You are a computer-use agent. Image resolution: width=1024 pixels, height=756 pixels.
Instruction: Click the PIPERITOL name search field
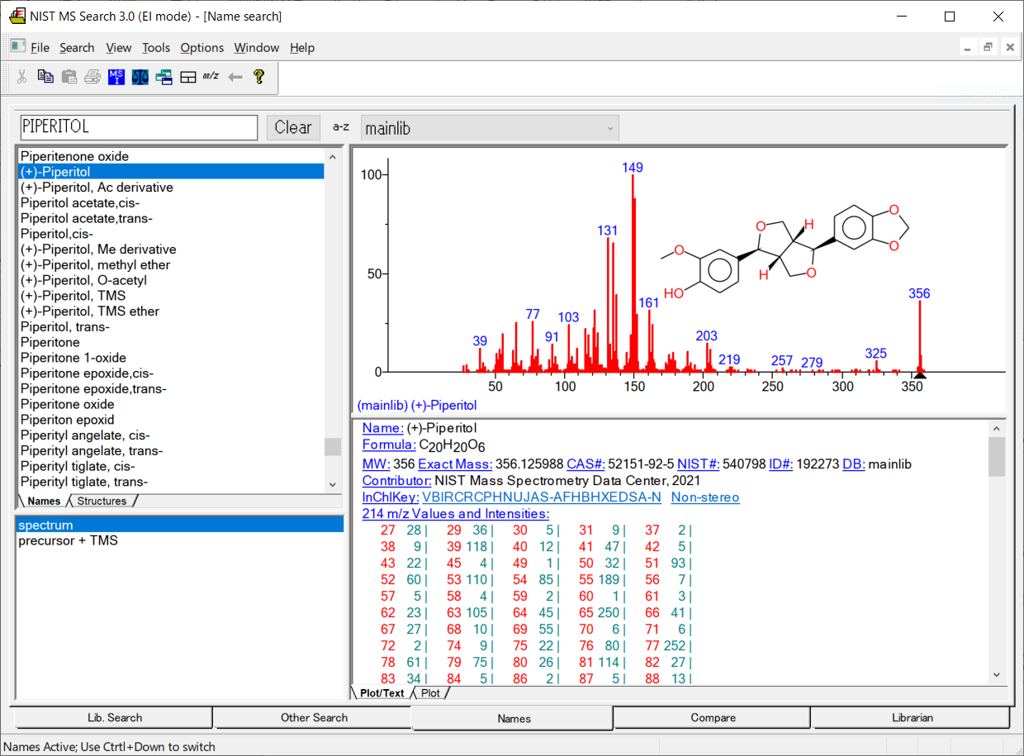(139, 127)
